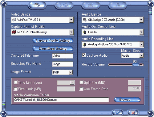
Task: Open the Video Device dropdown arrow
Action: click(71, 20)
